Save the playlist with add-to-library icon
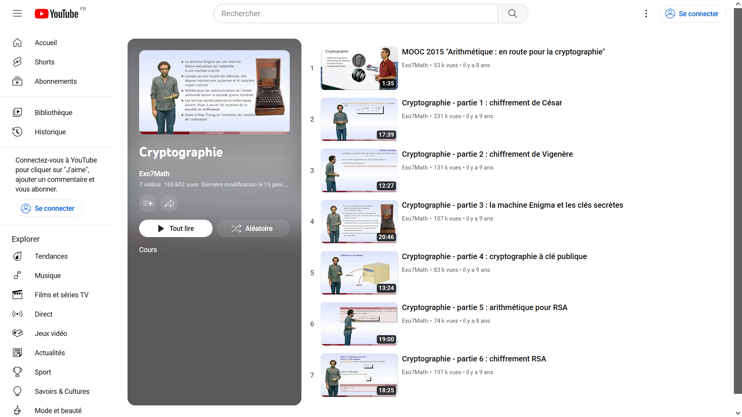This screenshot has width=742, height=417. click(148, 203)
